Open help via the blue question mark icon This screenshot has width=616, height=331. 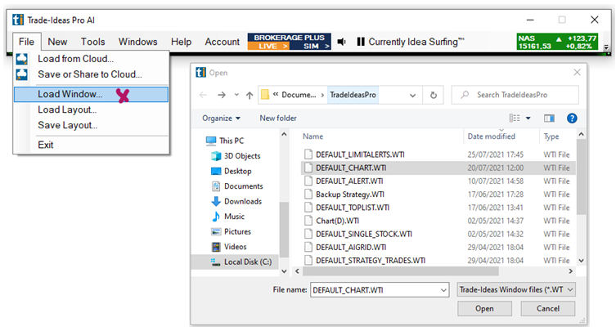click(572, 119)
